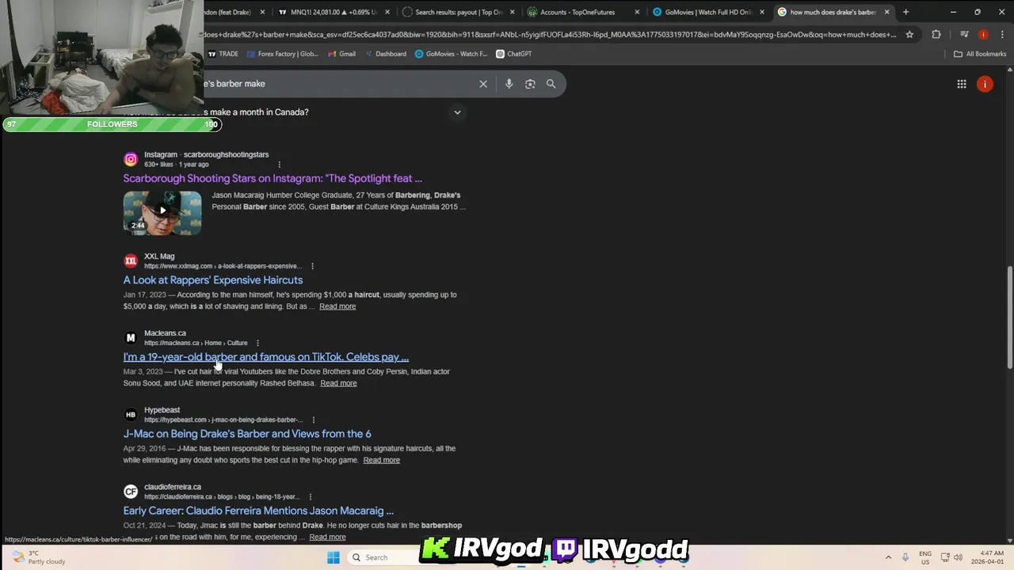Open more options for Hypebeast result
This screenshot has height=570, width=1014.
pos(313,420)
